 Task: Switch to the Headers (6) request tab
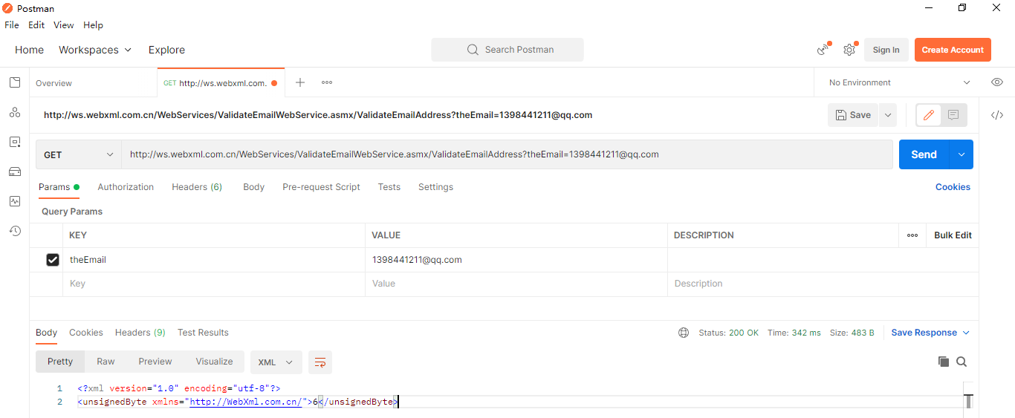tap(197, 187)
